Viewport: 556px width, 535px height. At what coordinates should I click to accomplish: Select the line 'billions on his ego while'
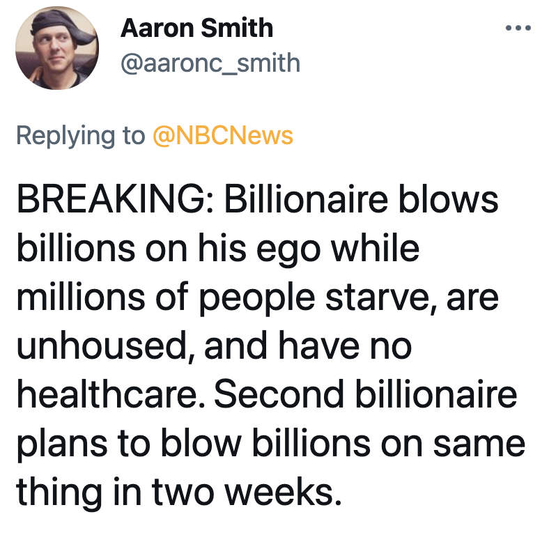tap(218, 249)
